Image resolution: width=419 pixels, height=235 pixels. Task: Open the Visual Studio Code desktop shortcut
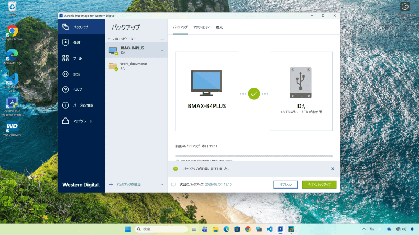click(12, 83)
